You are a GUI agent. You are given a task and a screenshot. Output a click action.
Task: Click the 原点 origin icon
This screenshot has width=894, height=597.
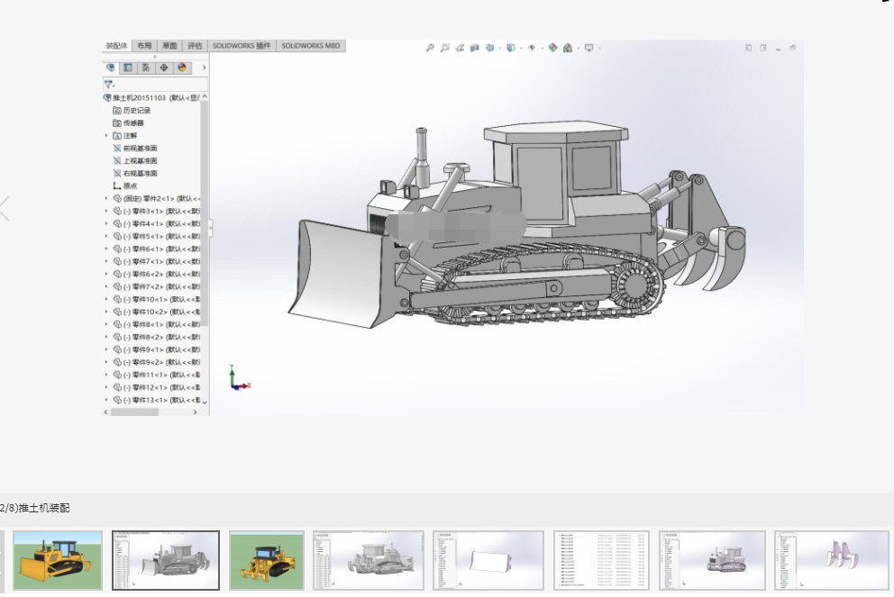tap(117, 185)
